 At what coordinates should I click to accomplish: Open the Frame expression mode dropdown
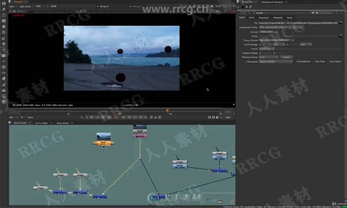267,49
